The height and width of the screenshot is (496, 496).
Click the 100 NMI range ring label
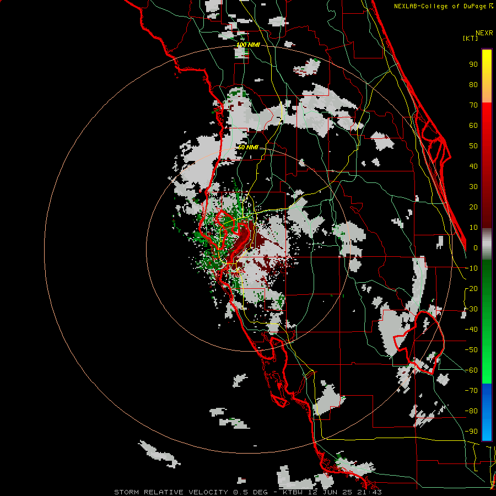pos(249,45)
